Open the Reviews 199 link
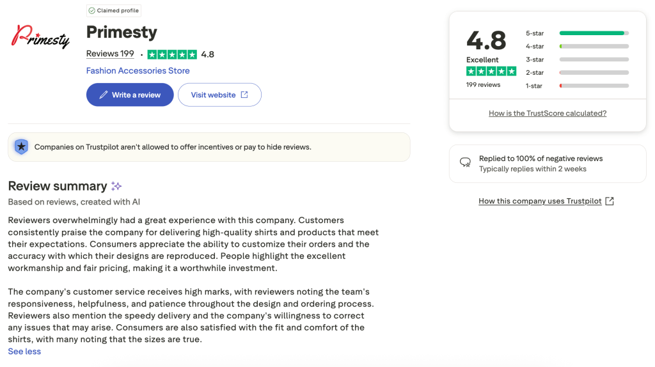Image resolution: width=655 pixels, height=367 pixels. 110,54
